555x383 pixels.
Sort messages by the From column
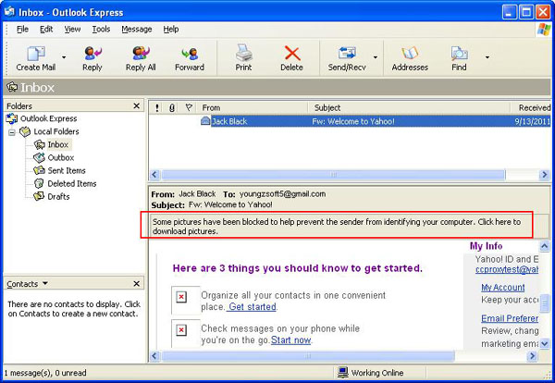tap(253, 107)
